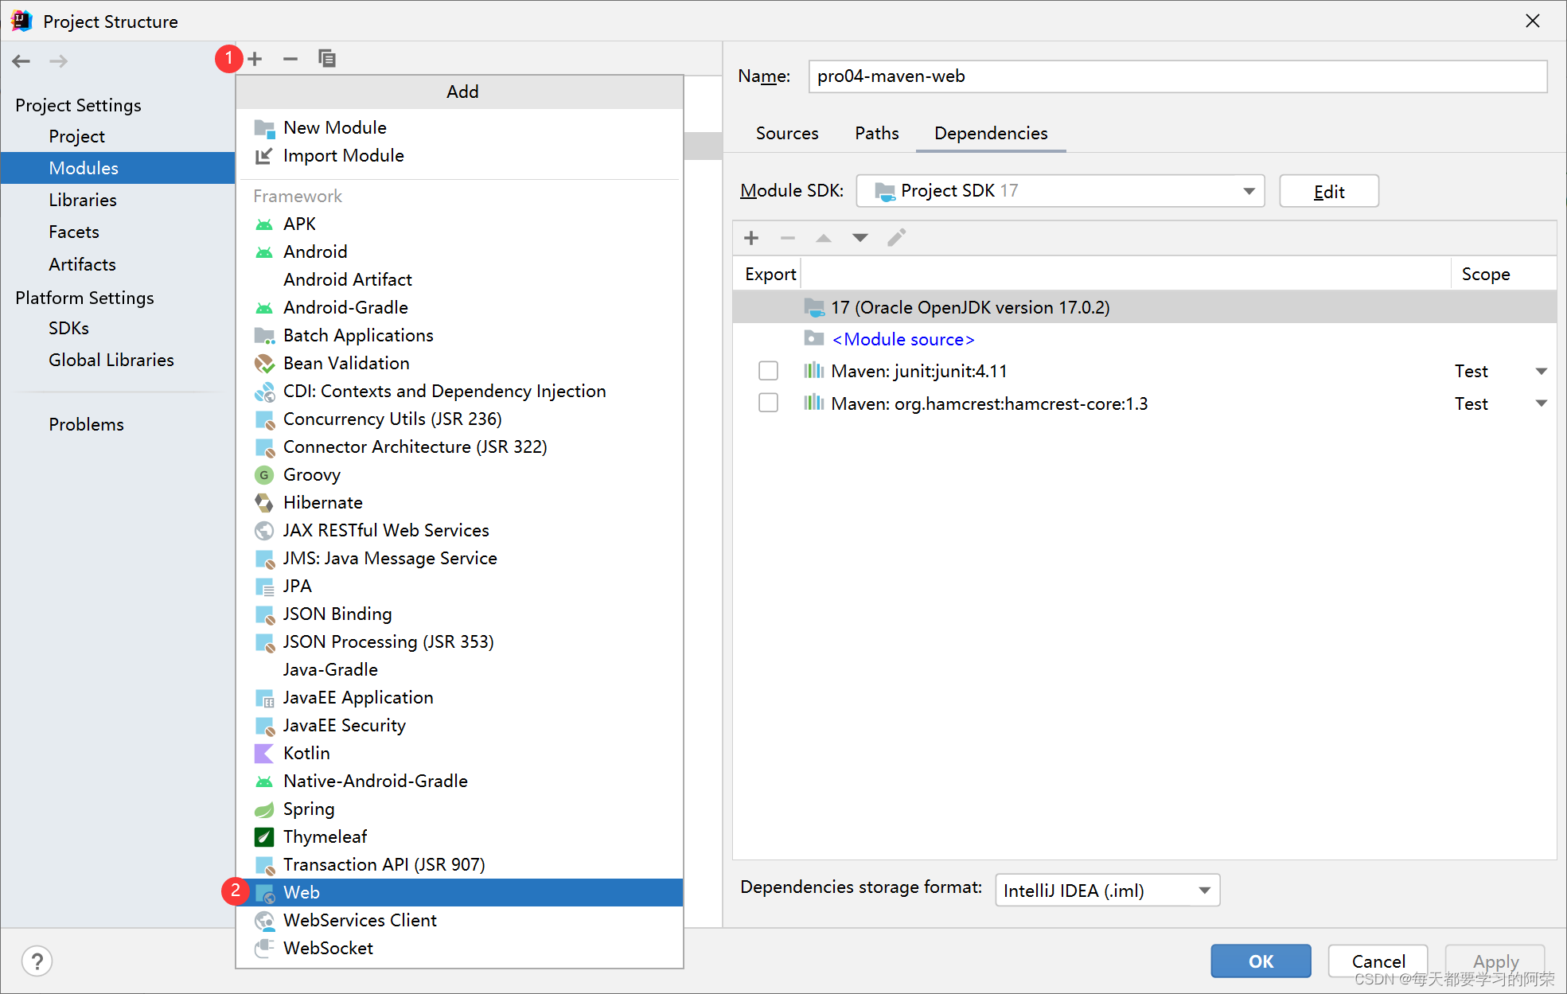Go forward with the right arrow

click(59, 61)
